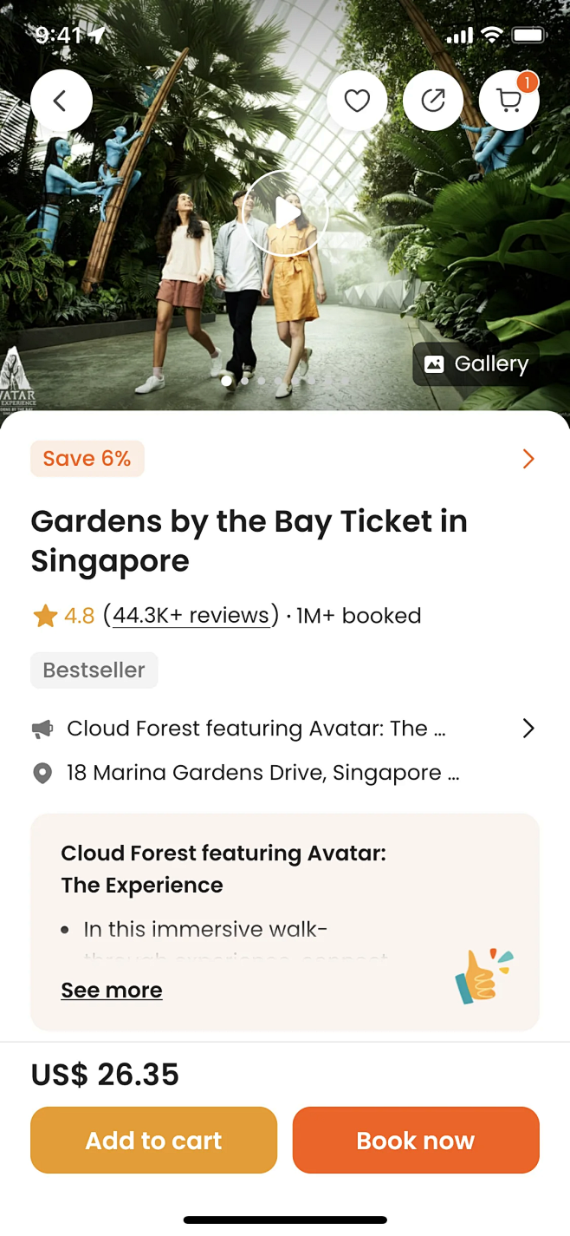
Task: Open the 44.3K+ reviews link
Action: 191,616
